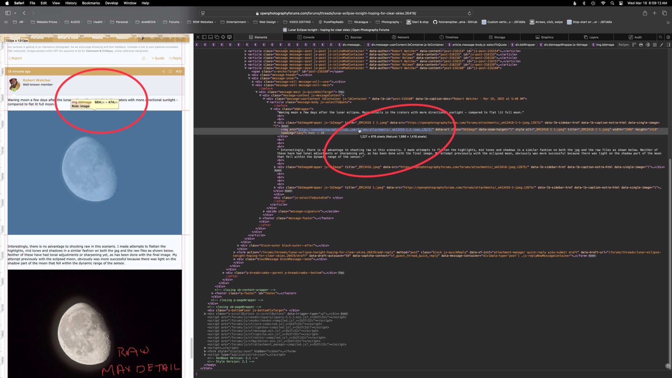This screenshot has width=672, height=378.
Task: Click the Graphics panel icon
Action: coord(537,37)
